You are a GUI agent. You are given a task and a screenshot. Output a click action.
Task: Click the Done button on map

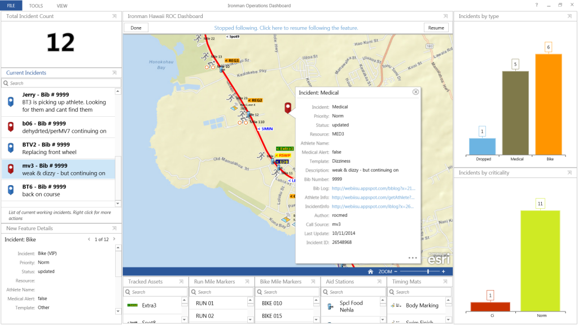point(136,28)
